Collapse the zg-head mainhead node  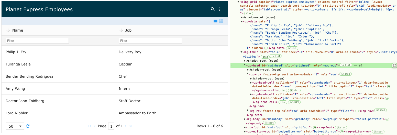click(245, 65)
